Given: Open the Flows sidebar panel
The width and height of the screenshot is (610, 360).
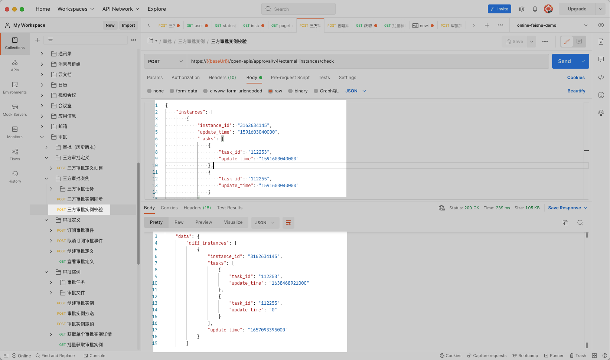Looking at the screenshot, I should pos(15,154).
